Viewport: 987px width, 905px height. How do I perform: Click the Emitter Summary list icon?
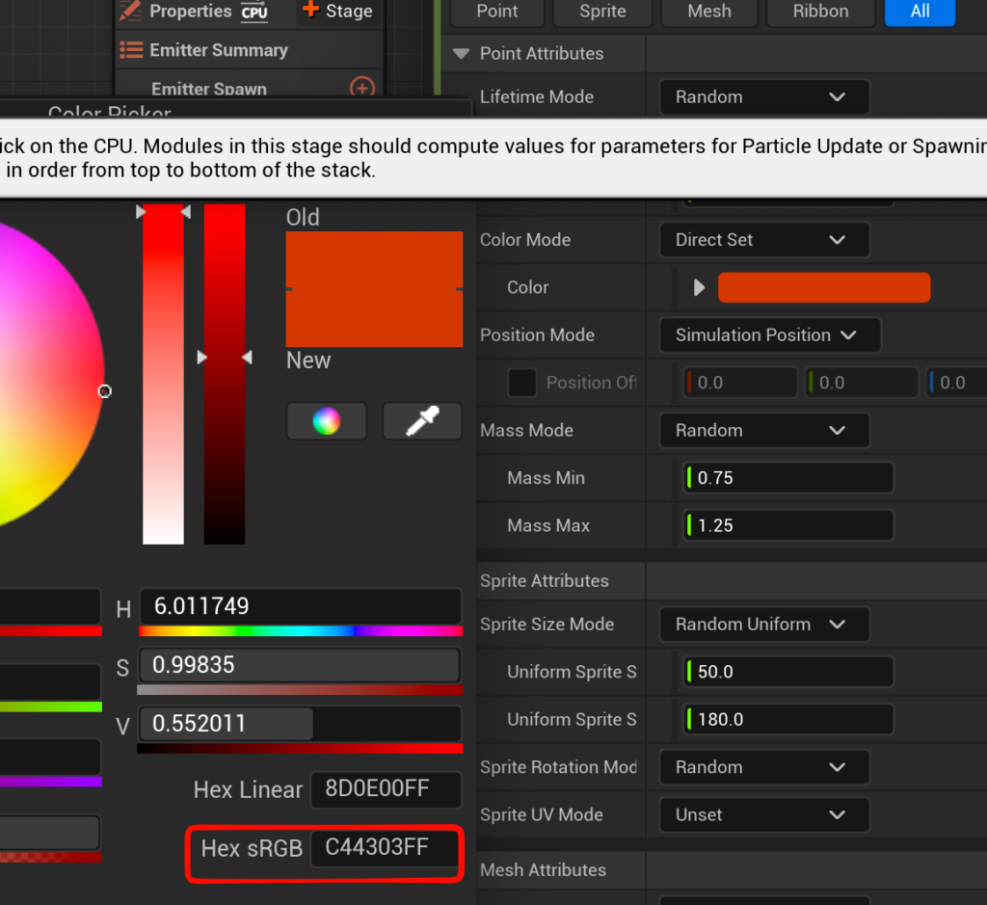click(x=131, y=50)
